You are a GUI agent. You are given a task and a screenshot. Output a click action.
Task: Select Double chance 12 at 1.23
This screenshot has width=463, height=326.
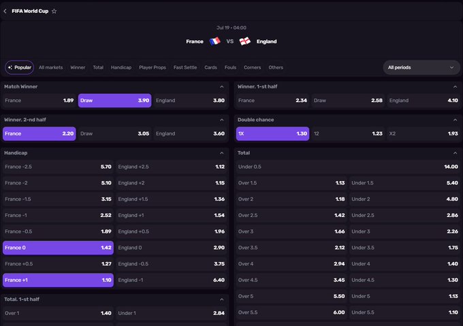click(x=348, y=133)
